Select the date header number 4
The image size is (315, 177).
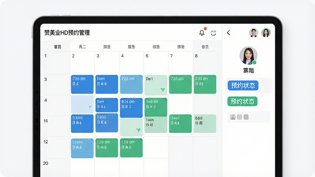point(122,56)
